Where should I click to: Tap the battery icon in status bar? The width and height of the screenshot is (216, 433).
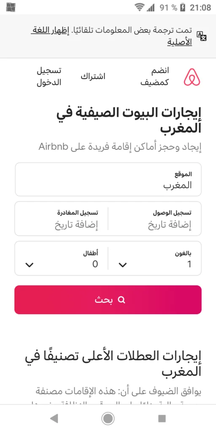pyautogui.click(x=183, y=8)
